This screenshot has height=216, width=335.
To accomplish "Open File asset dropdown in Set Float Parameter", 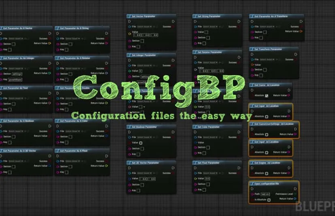I will 210,173.
